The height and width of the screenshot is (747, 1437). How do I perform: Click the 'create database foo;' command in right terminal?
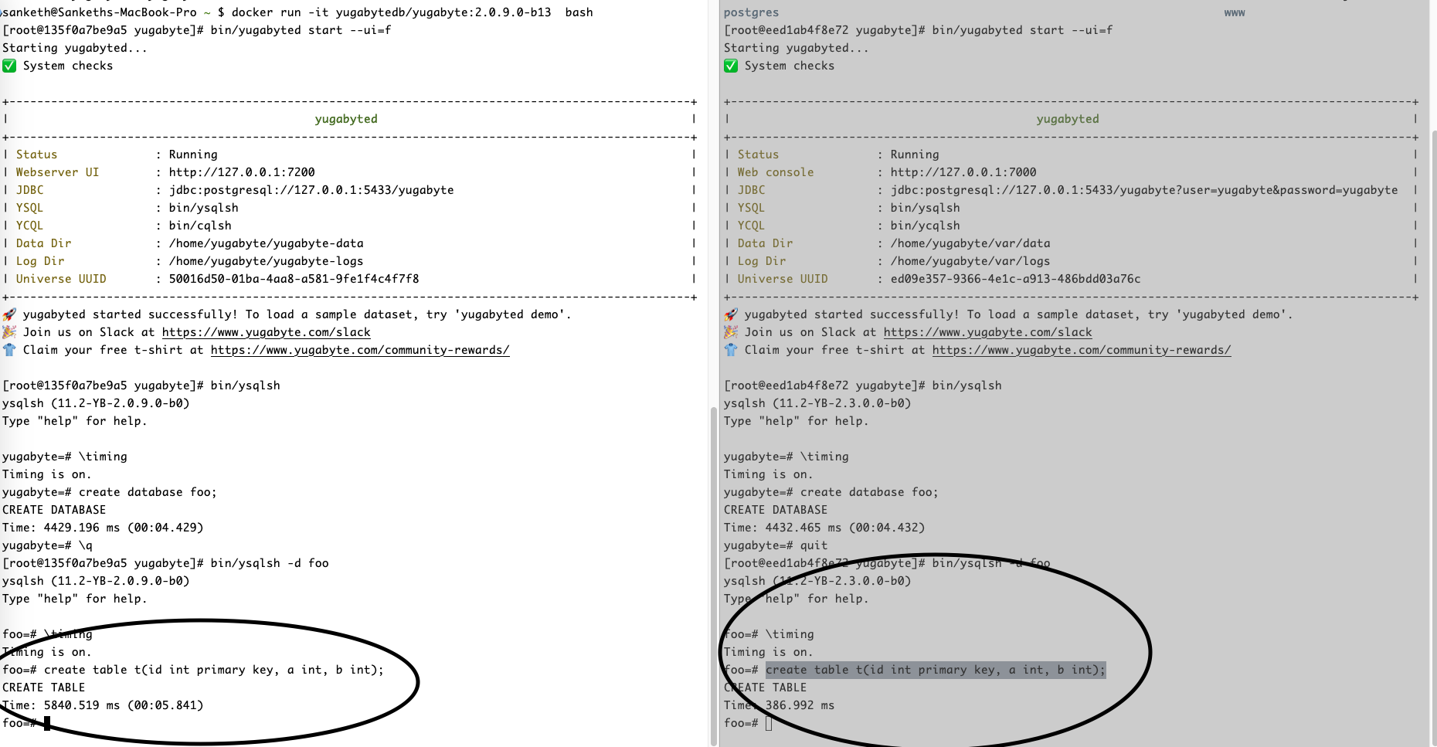coord(869,492)
